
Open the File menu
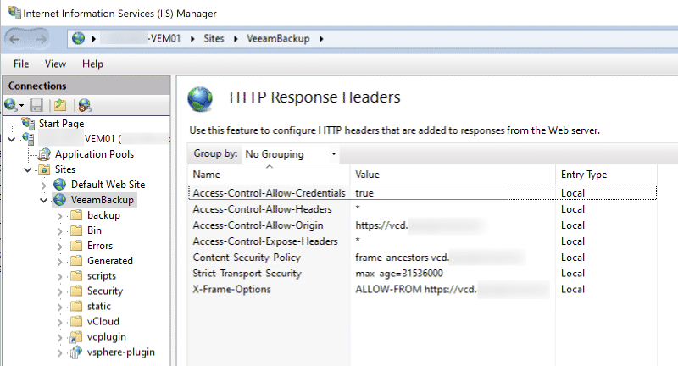(x=21, y=64)
